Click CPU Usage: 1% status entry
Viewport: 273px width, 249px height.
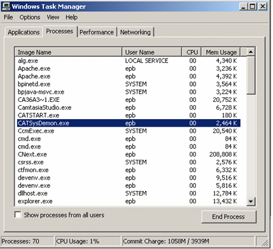(x=87, y=241)
